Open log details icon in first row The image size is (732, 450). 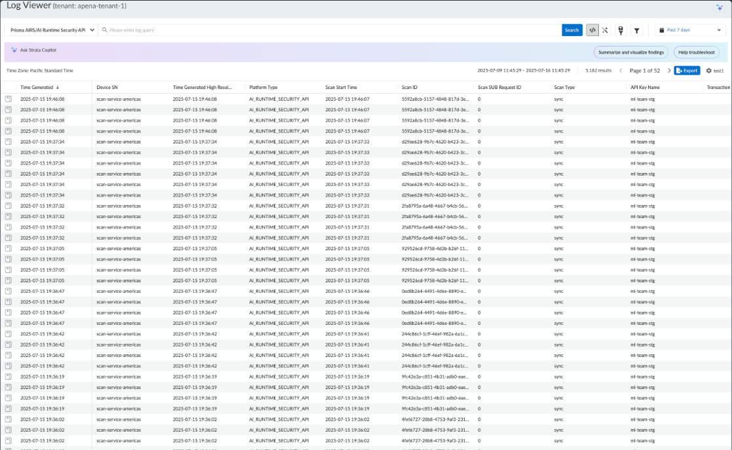9,99
